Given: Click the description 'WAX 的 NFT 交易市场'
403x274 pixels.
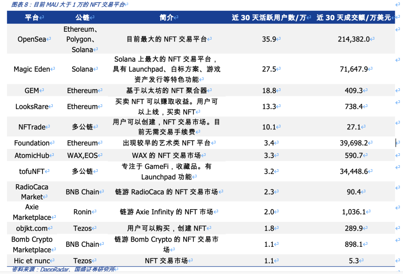Looking at the screenshot, I should tap(166, 155).
